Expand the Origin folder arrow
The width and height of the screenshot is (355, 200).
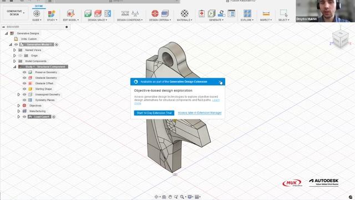[x=14, y=56]
